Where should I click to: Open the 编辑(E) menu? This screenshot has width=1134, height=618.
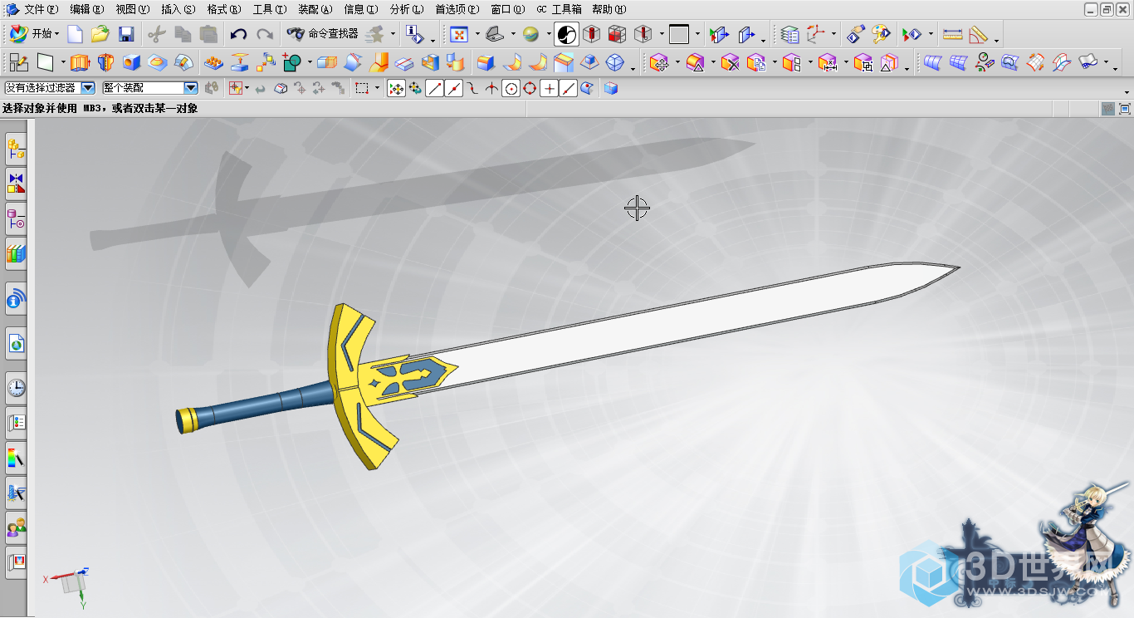[x=87, y=9]
